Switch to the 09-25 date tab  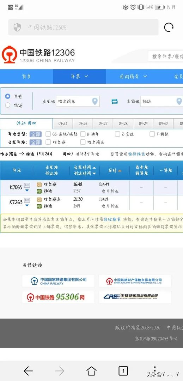(63, 123)
